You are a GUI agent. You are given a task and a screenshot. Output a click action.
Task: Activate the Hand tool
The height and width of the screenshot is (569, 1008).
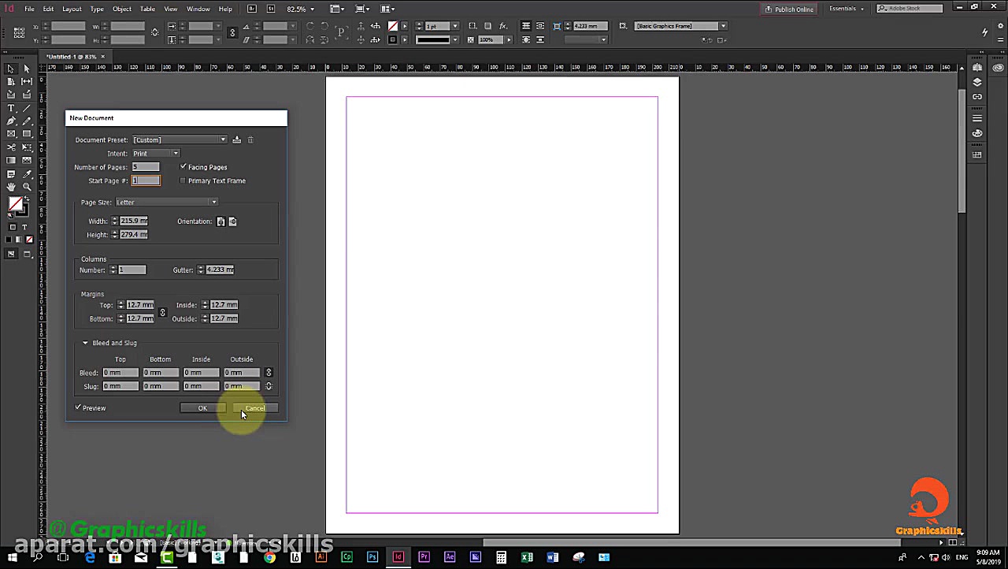11,187
